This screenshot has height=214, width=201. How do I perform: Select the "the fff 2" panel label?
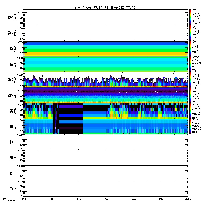(x=13, y=158)
